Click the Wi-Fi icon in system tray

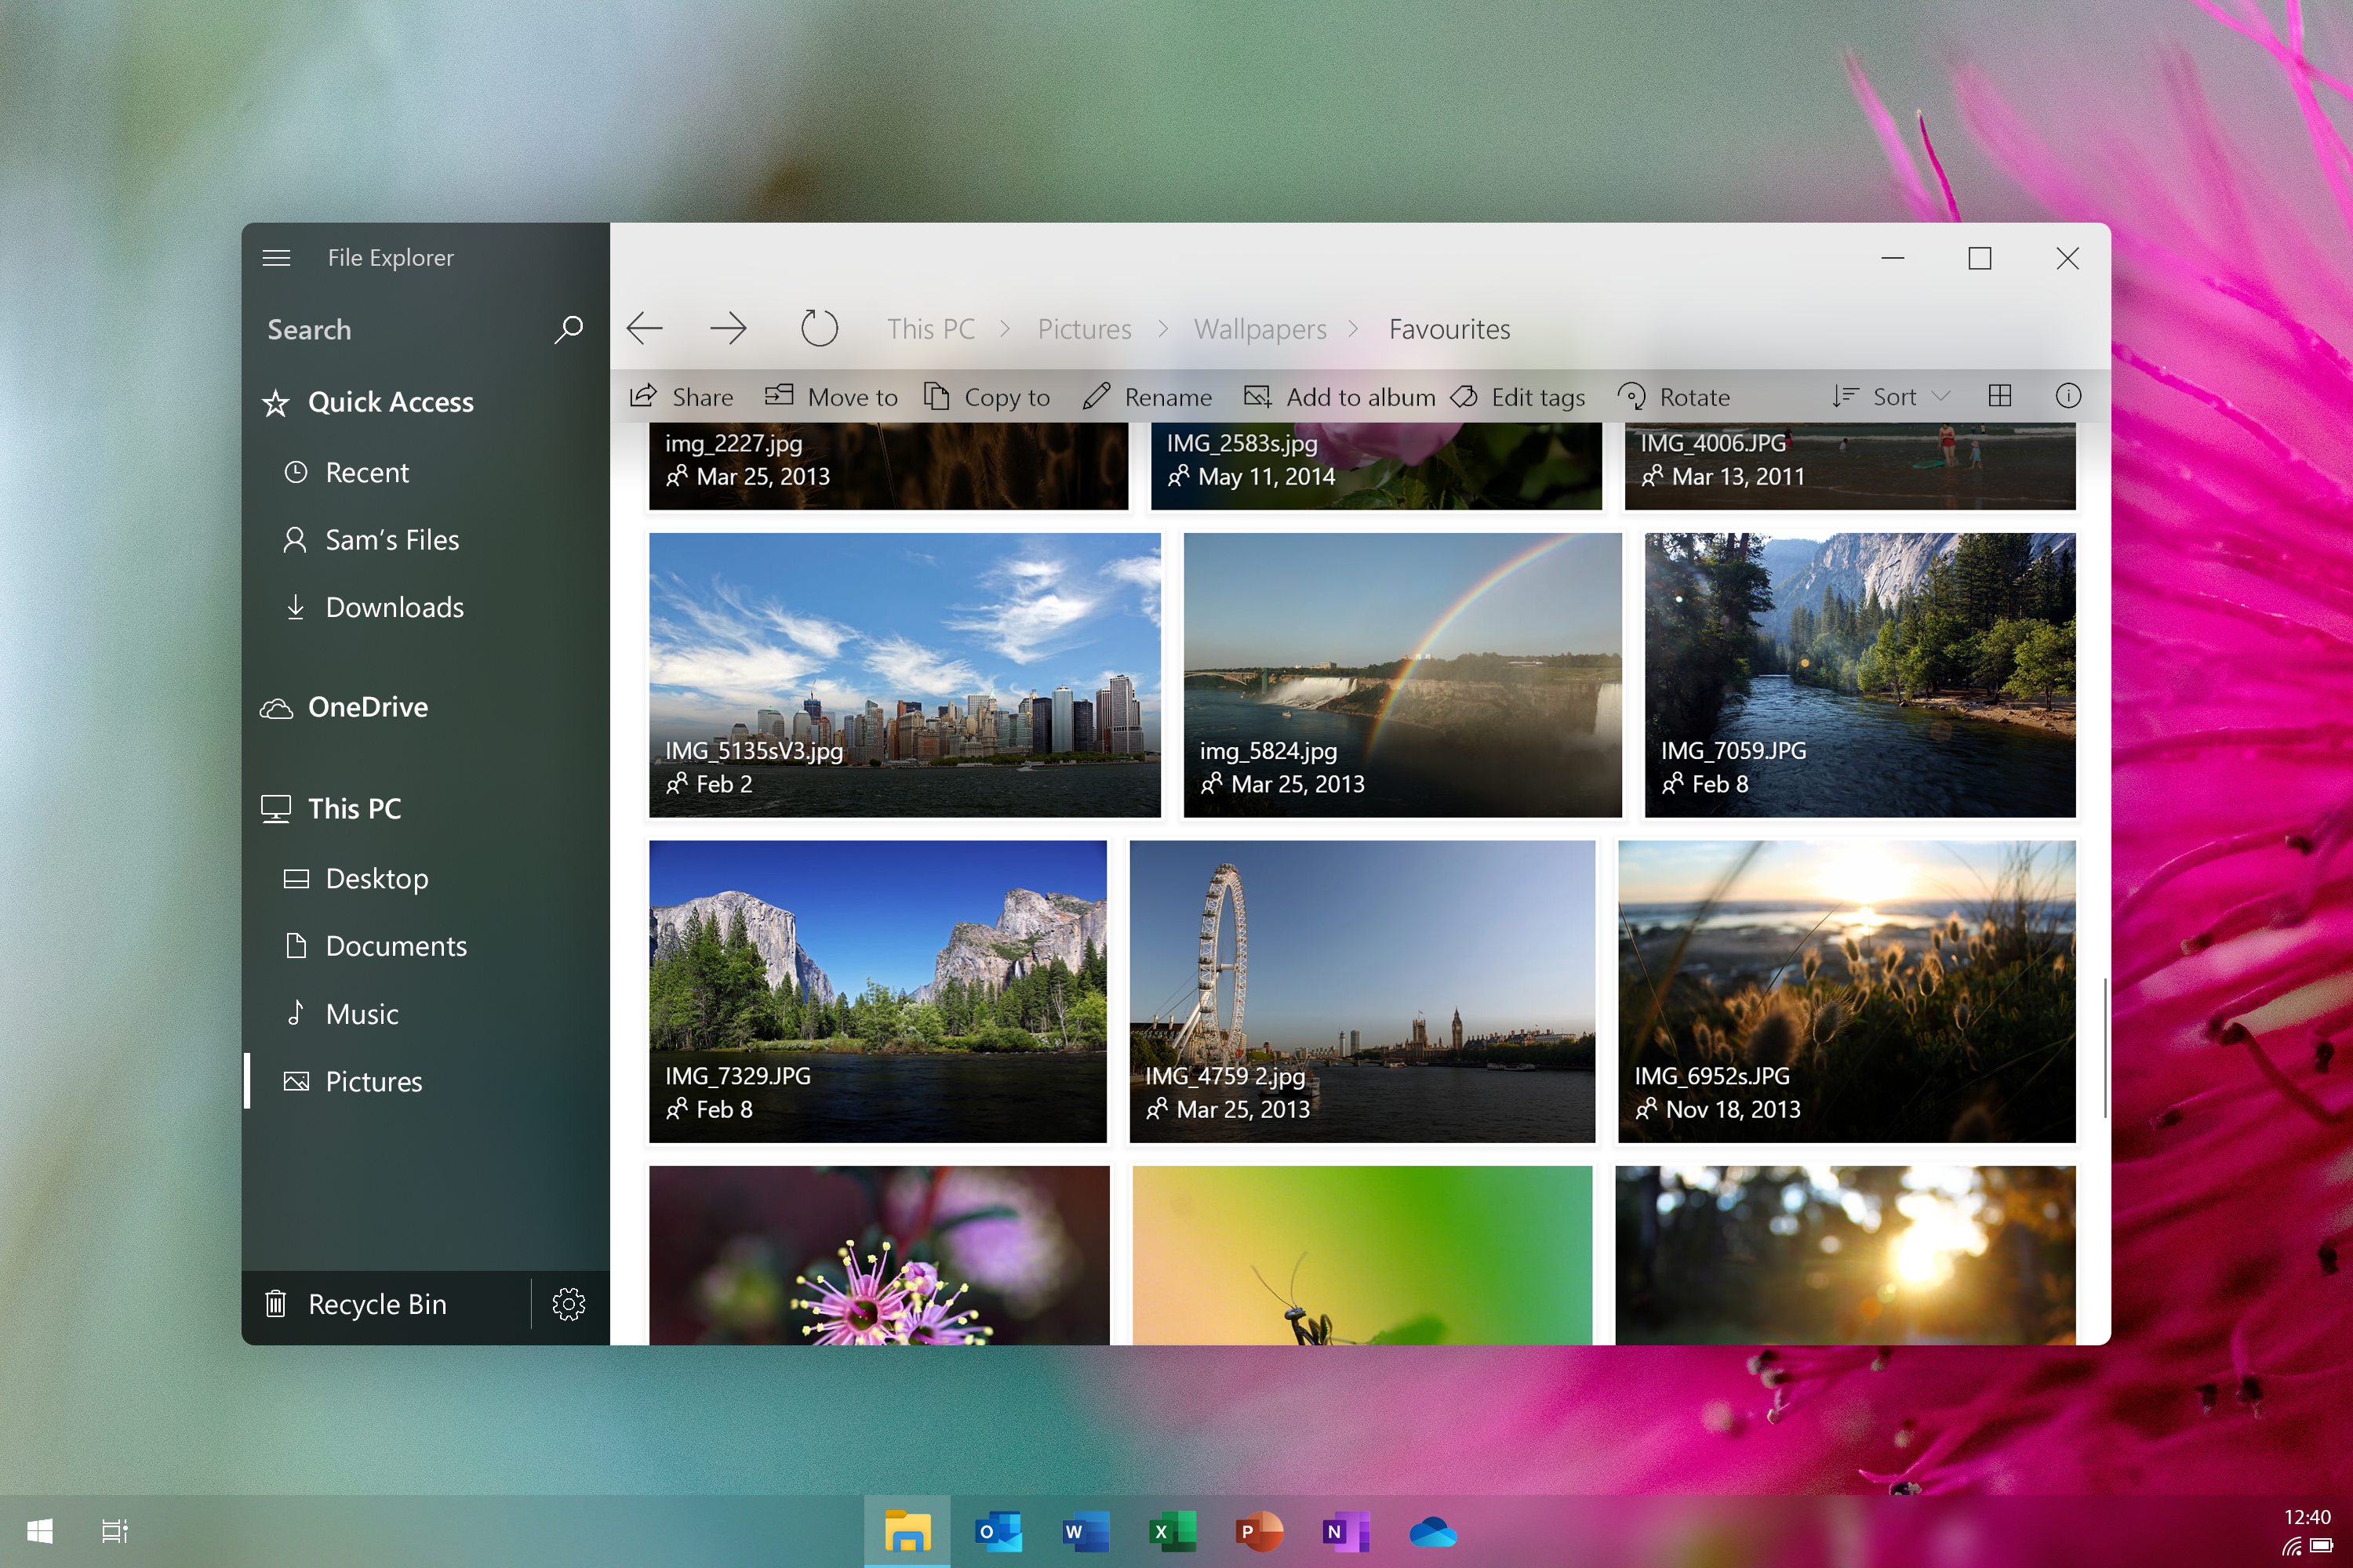point(2291,1546)
